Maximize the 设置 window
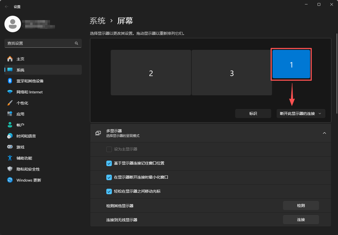The height and width of the screenshot is (235, 338). [x=319, y=4]
